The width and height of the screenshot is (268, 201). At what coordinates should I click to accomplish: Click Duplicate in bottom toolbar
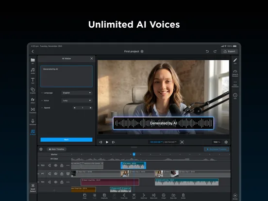tap(104, 196)
